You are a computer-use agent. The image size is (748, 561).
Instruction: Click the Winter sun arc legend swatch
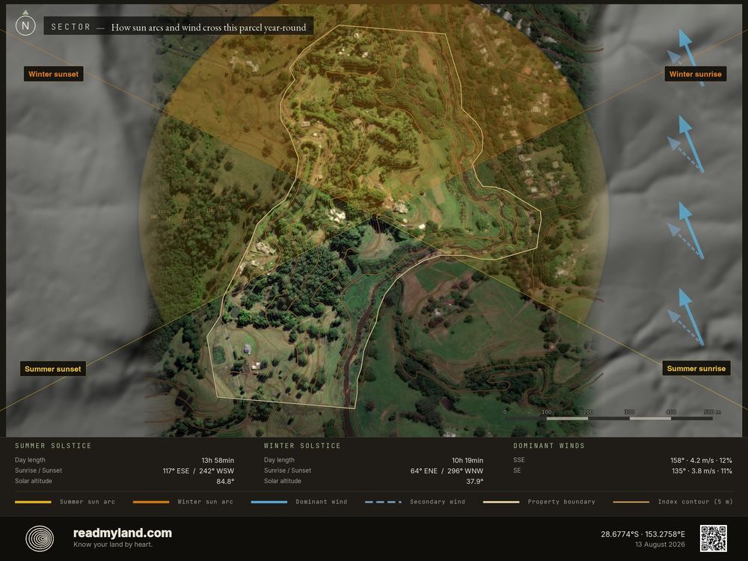[151, 502]
